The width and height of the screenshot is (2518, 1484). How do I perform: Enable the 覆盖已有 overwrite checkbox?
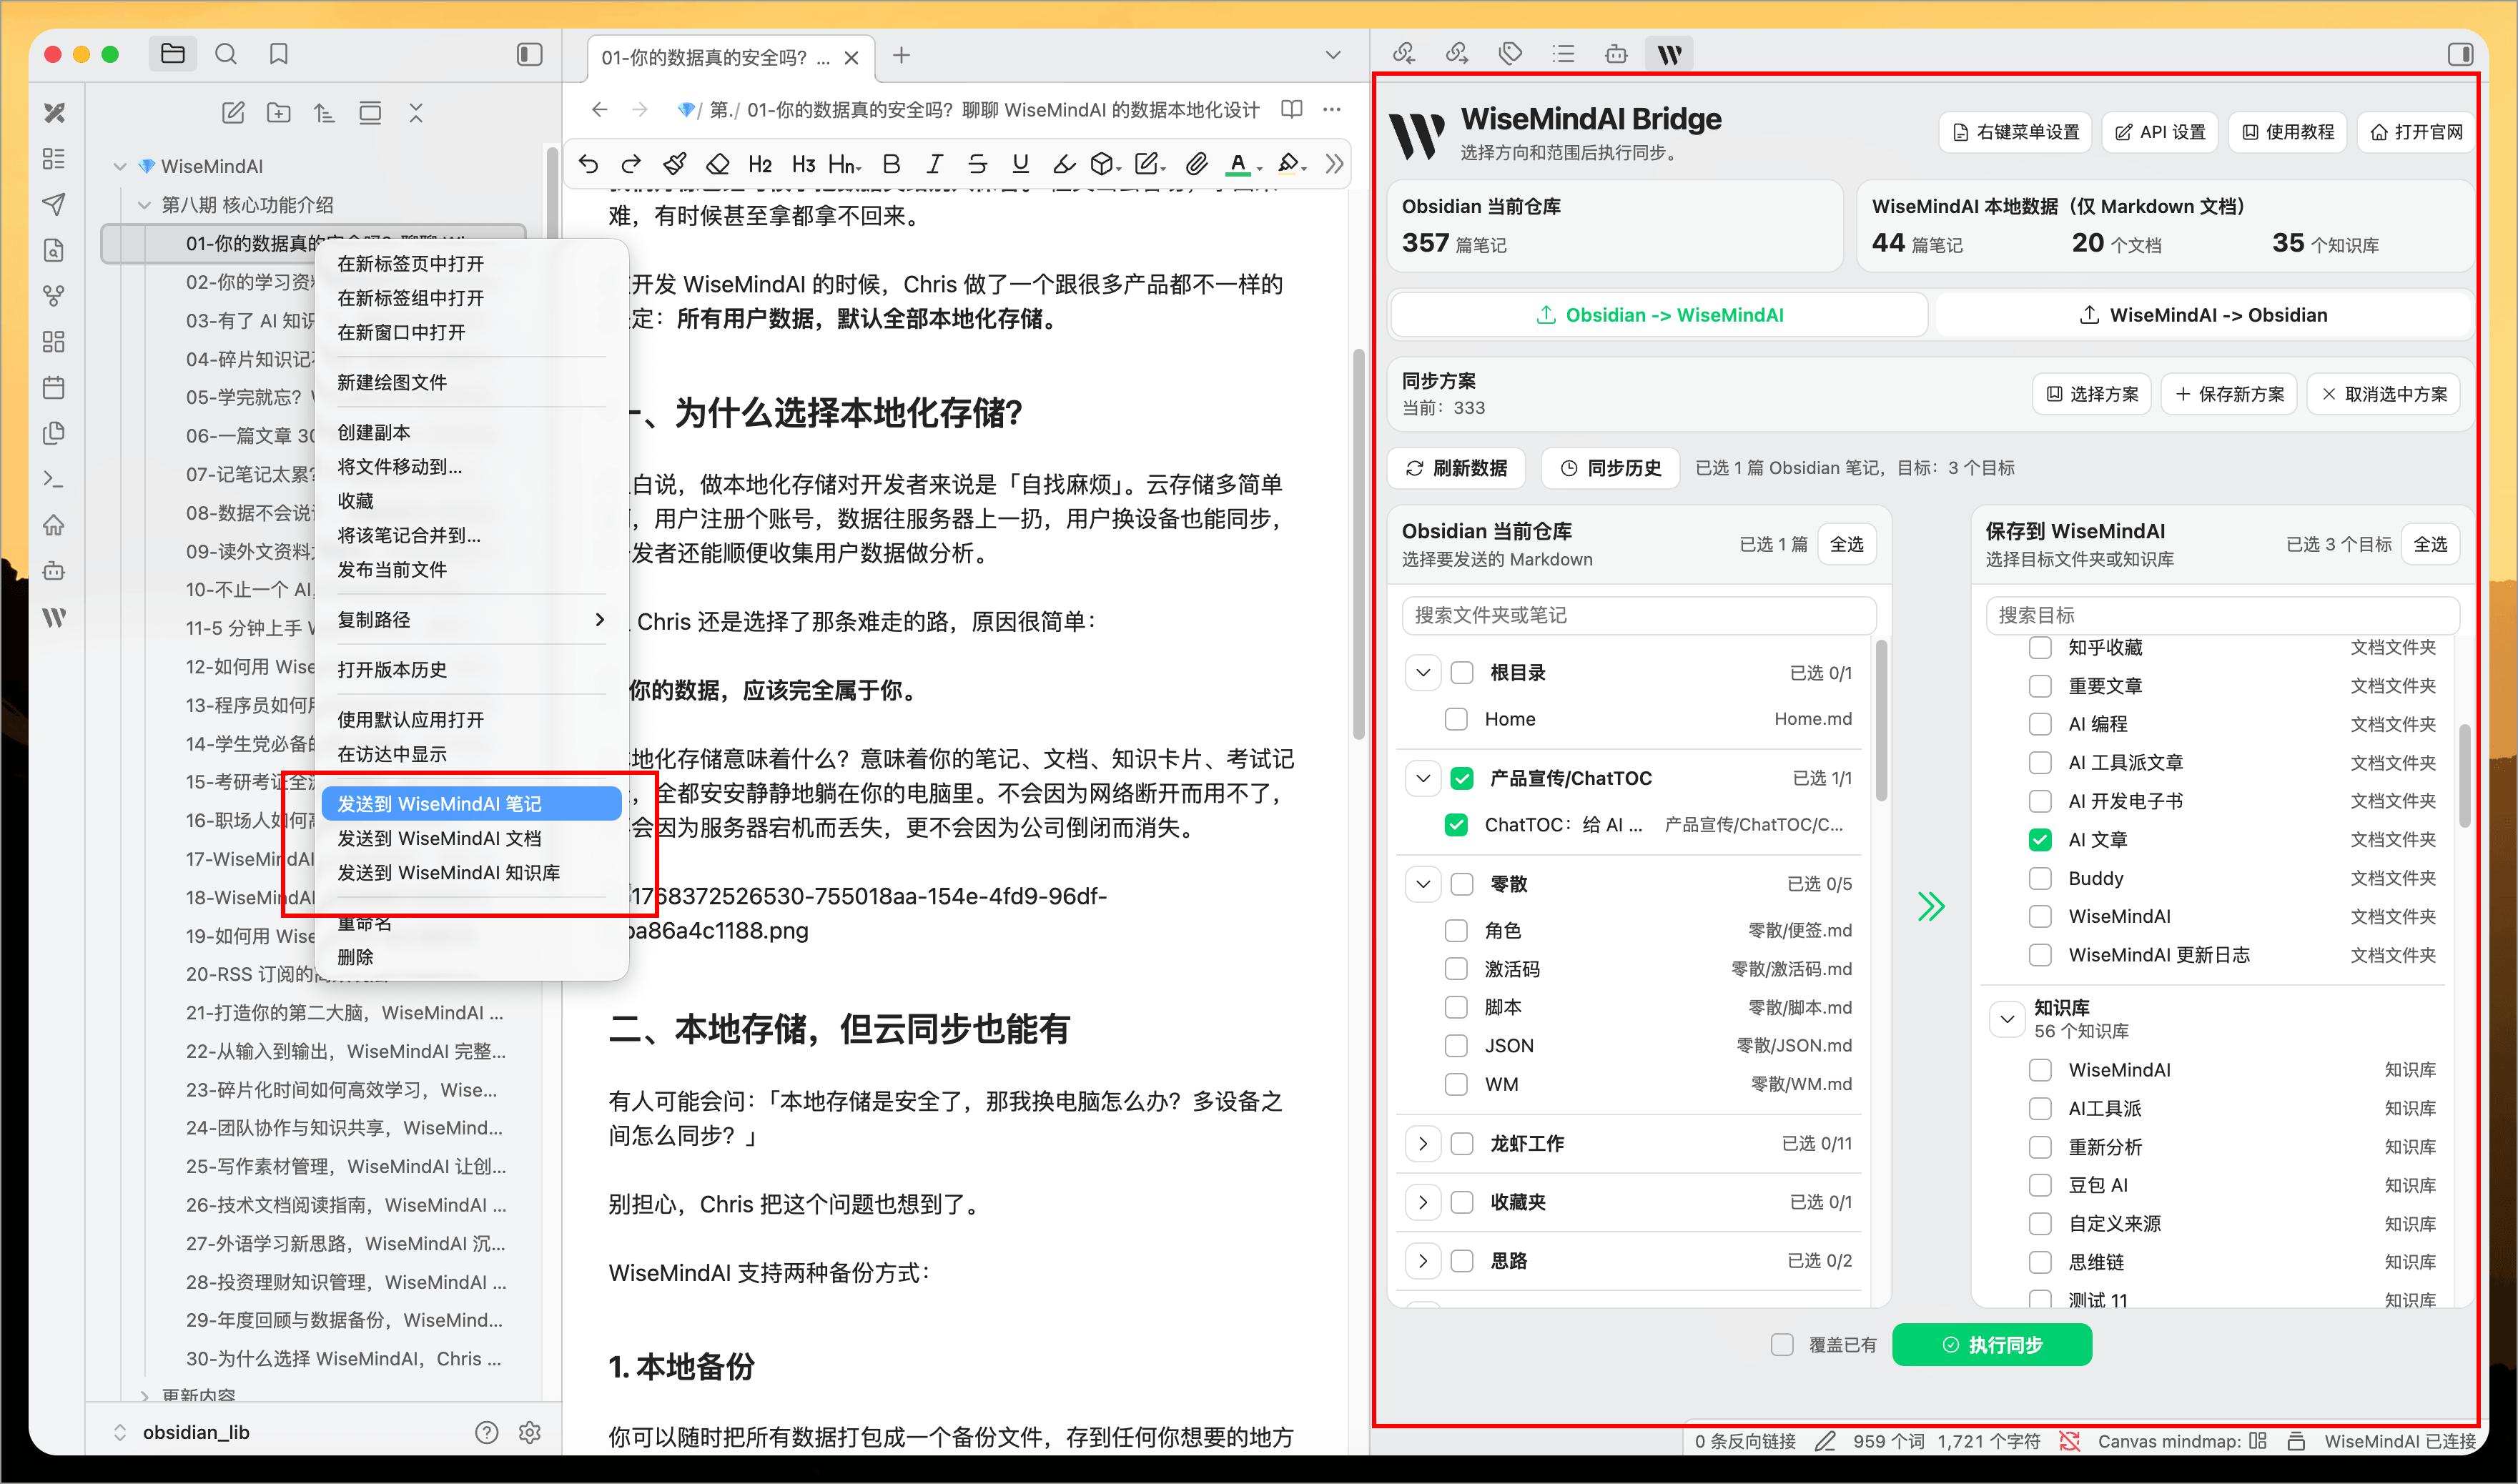point(1782,1345)
